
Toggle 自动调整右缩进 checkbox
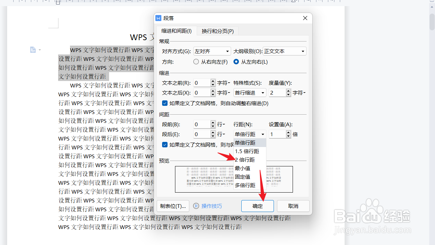165,103
